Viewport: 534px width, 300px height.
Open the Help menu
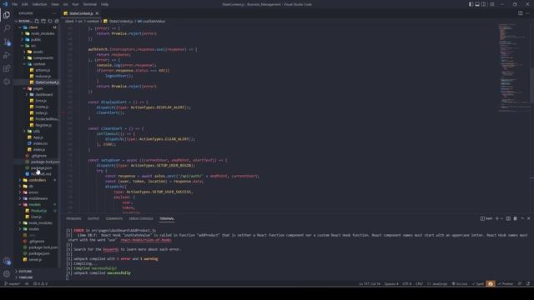(x=104, y=4)
